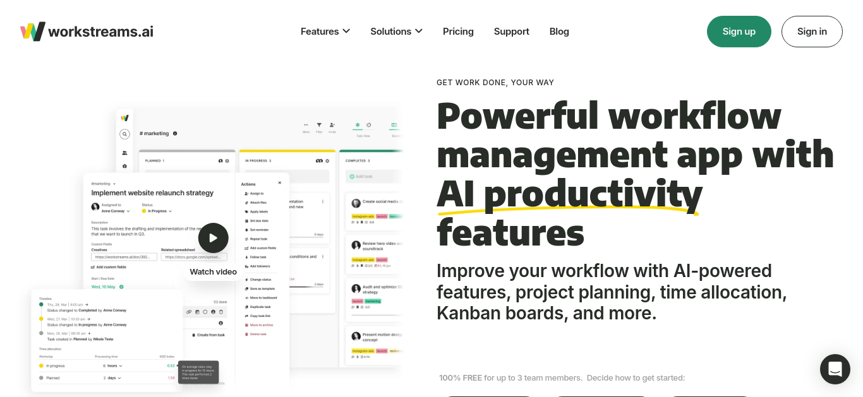Image resolution: width=863 pixels, height=397 pixels.
Task: Choose Move to archive action
Action: click(258, 325)
